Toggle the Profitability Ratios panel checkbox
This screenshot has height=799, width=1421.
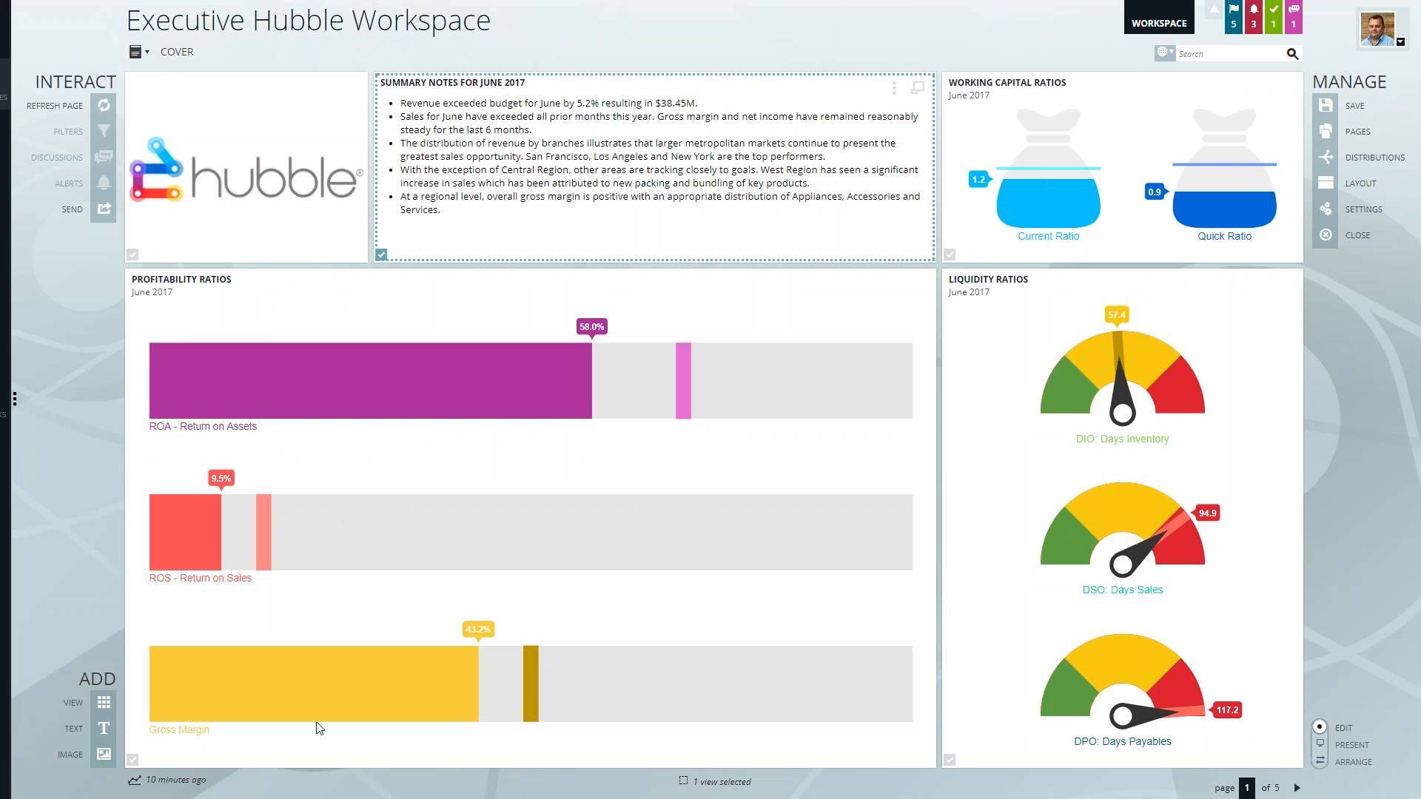pos(132,760)
